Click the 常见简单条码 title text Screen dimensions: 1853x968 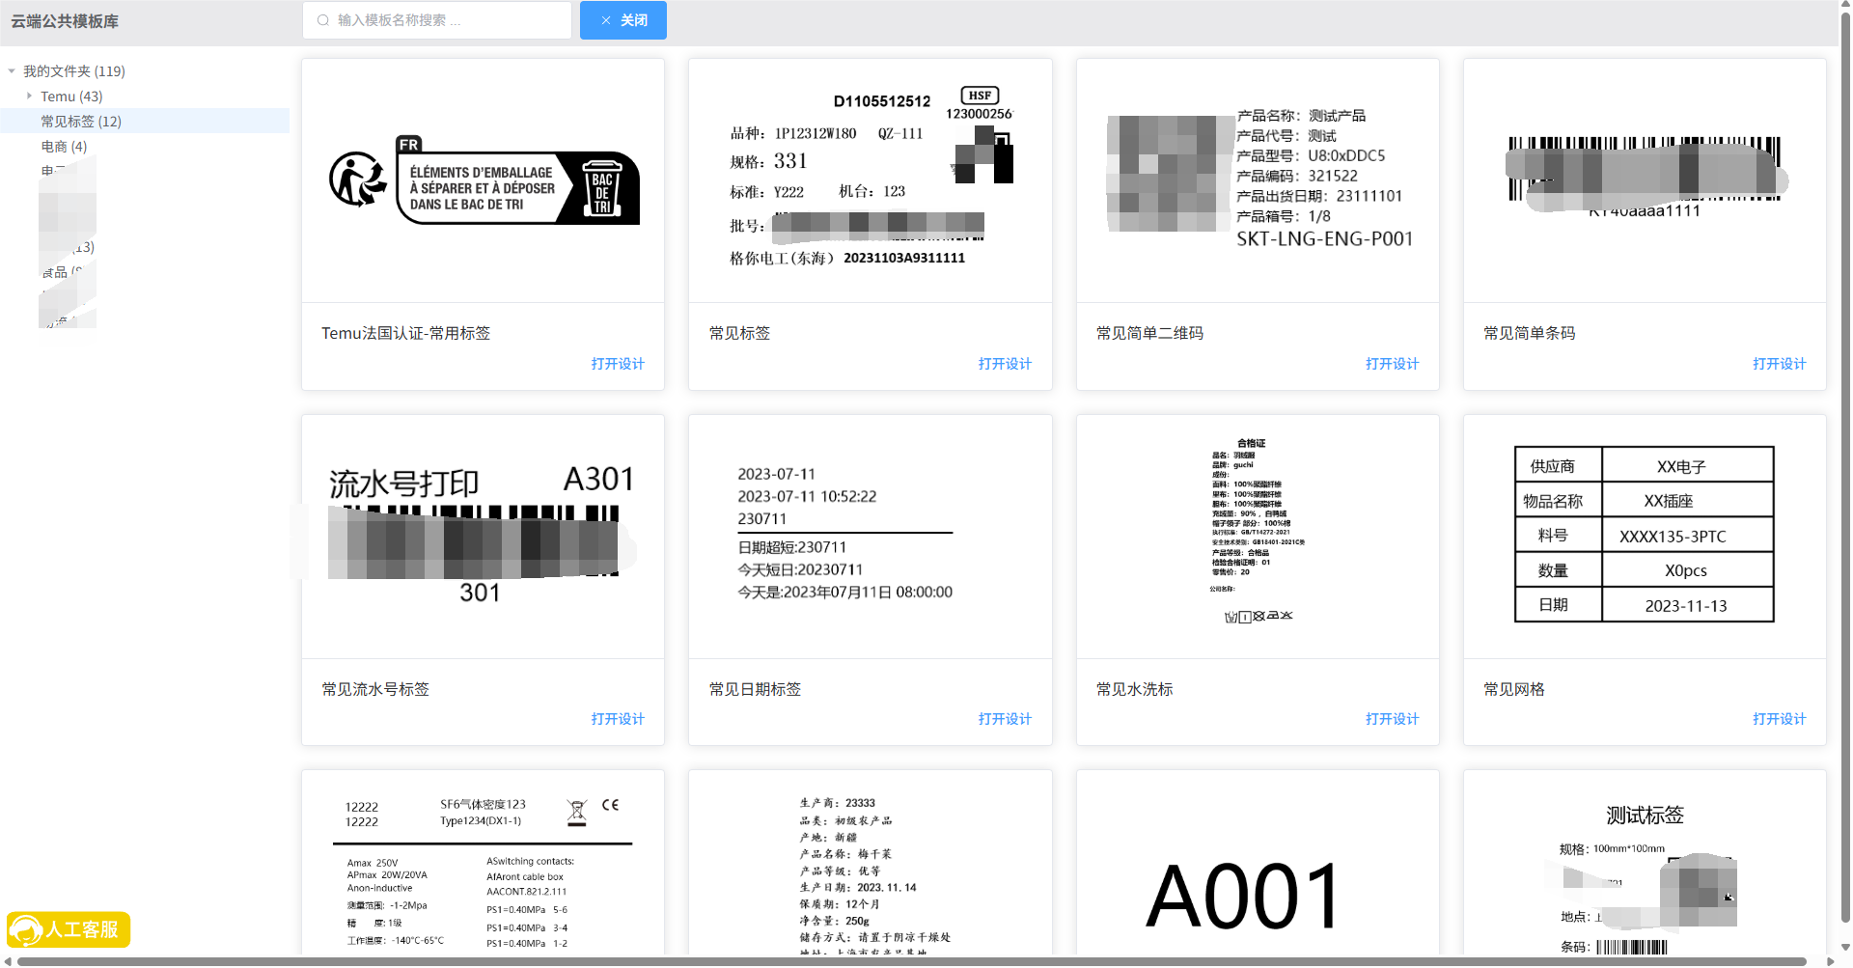pos(1529,333)
